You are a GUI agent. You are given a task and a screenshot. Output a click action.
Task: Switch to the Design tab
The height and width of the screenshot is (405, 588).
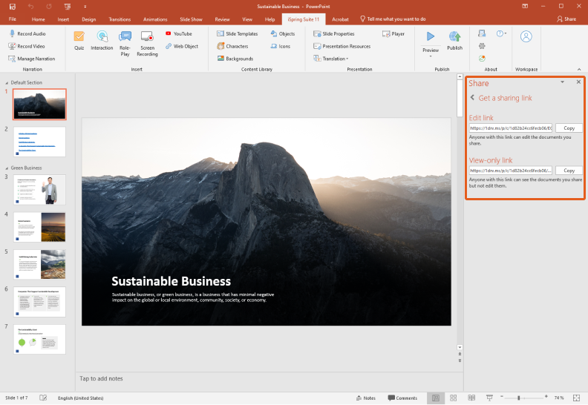tap(89, 19)
